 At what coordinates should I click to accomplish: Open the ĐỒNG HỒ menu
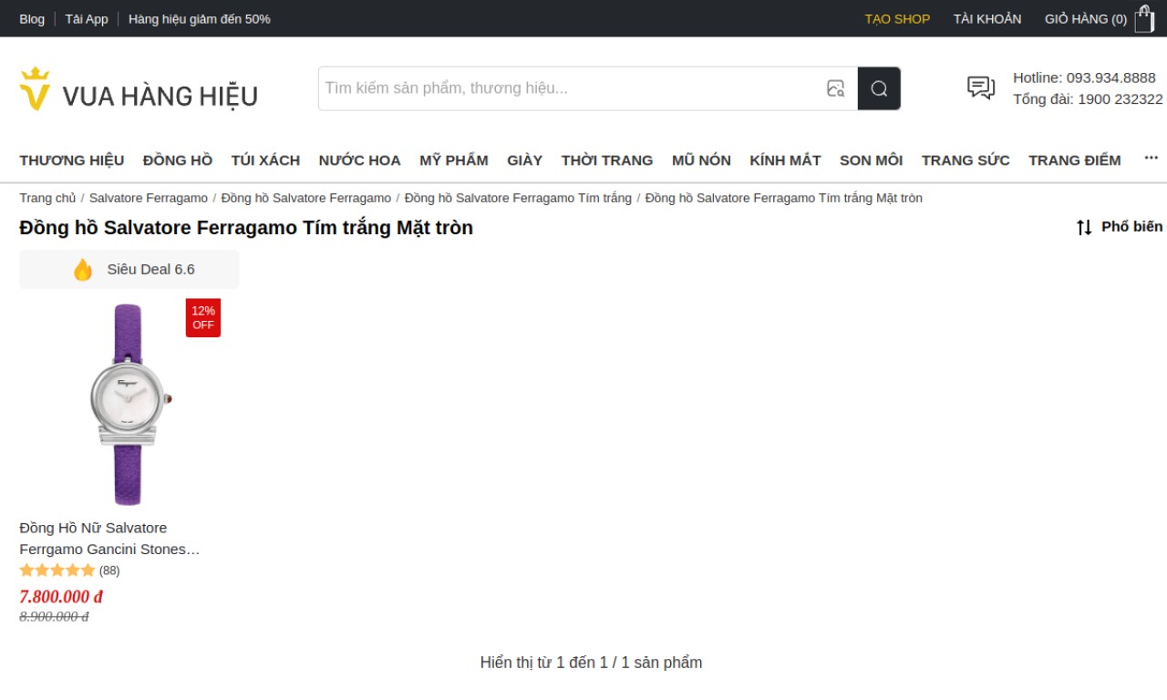coord(178,160)
